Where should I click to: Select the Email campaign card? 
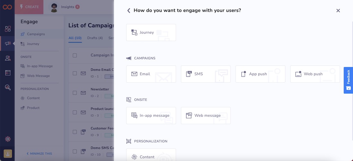[x=151, y=74]
